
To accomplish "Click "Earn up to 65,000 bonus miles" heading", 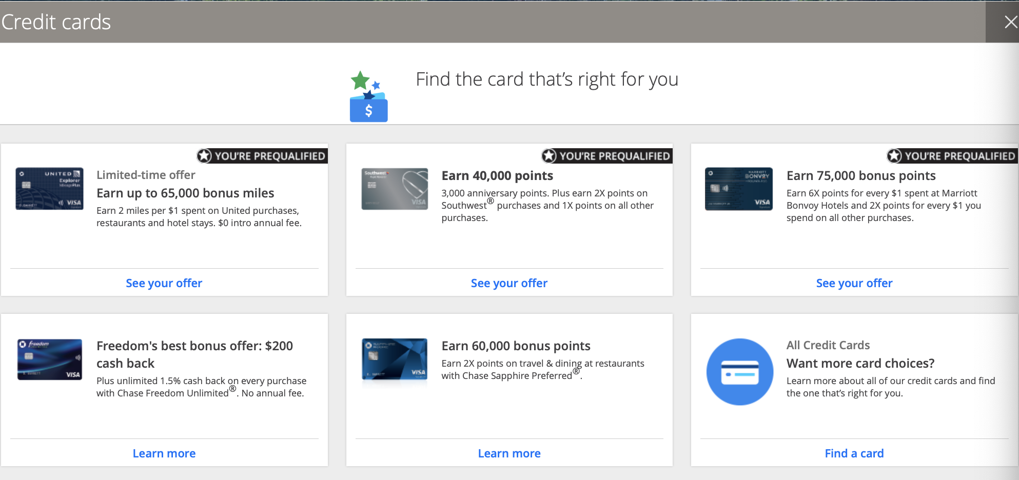I will pos(185,193).
